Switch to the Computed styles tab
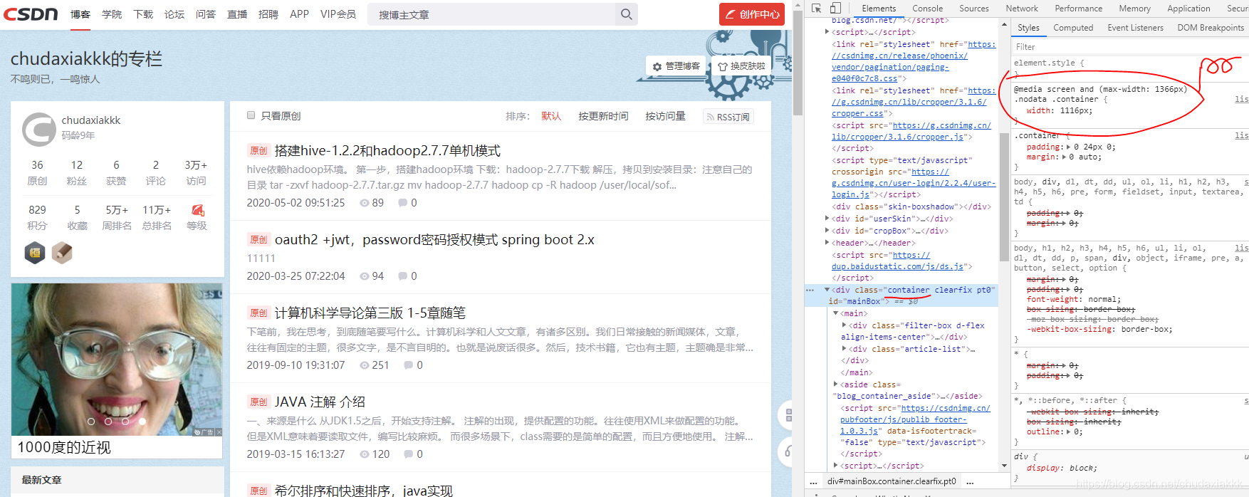 pos(1072,28)
